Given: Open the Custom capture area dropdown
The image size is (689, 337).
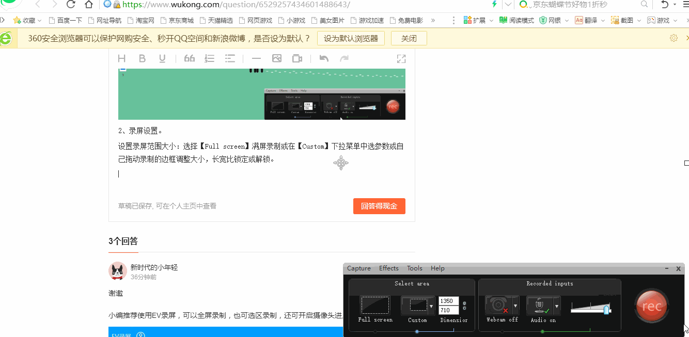Looking at the screenshot, I should pyautogui.click(x=431, y=305).
